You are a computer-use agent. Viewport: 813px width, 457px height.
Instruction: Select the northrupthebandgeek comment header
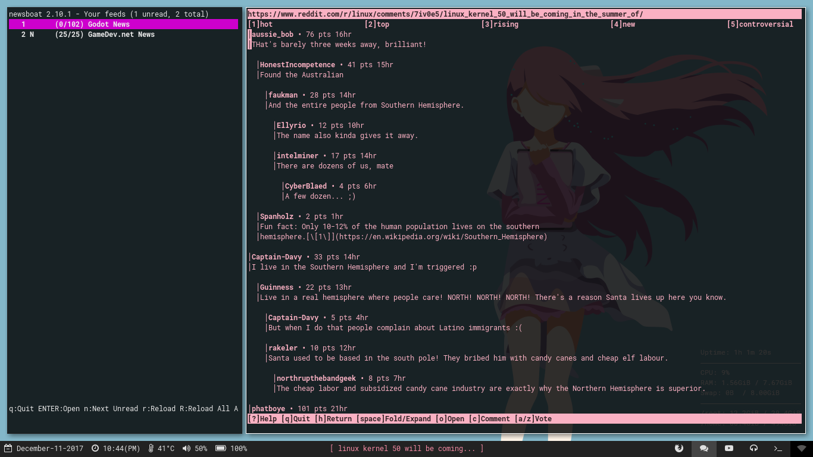[341, 378]
